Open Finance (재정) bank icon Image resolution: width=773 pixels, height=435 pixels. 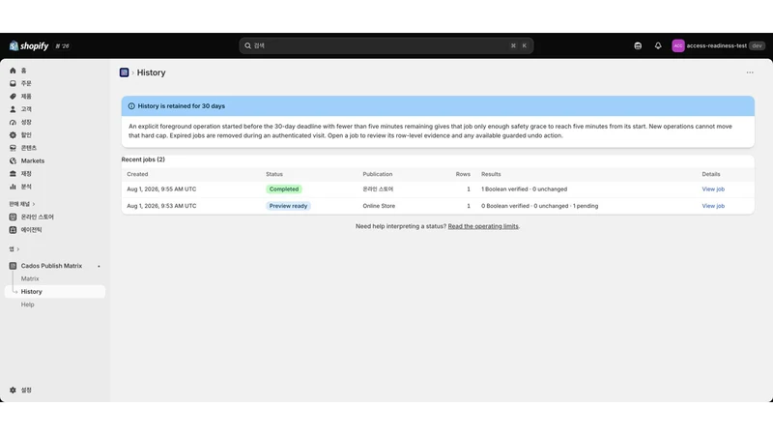13,174
